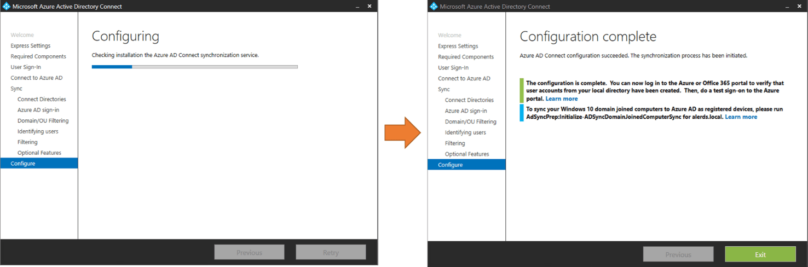Select Sync step in Configuring window

[16, 89]
